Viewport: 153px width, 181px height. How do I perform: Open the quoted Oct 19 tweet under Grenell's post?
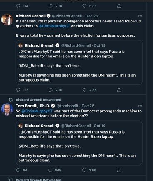click(x=79, y=62)
